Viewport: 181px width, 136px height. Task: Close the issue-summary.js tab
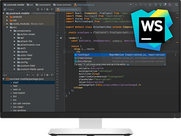[x=79, y=10]
